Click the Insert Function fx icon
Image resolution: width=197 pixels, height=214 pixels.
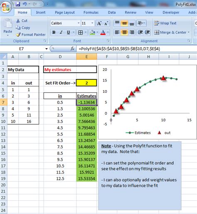pos(72,49)
